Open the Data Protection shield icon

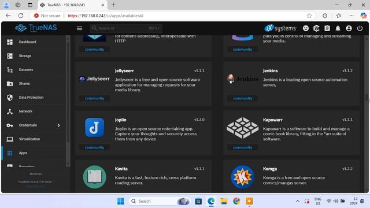click(10, 98)
